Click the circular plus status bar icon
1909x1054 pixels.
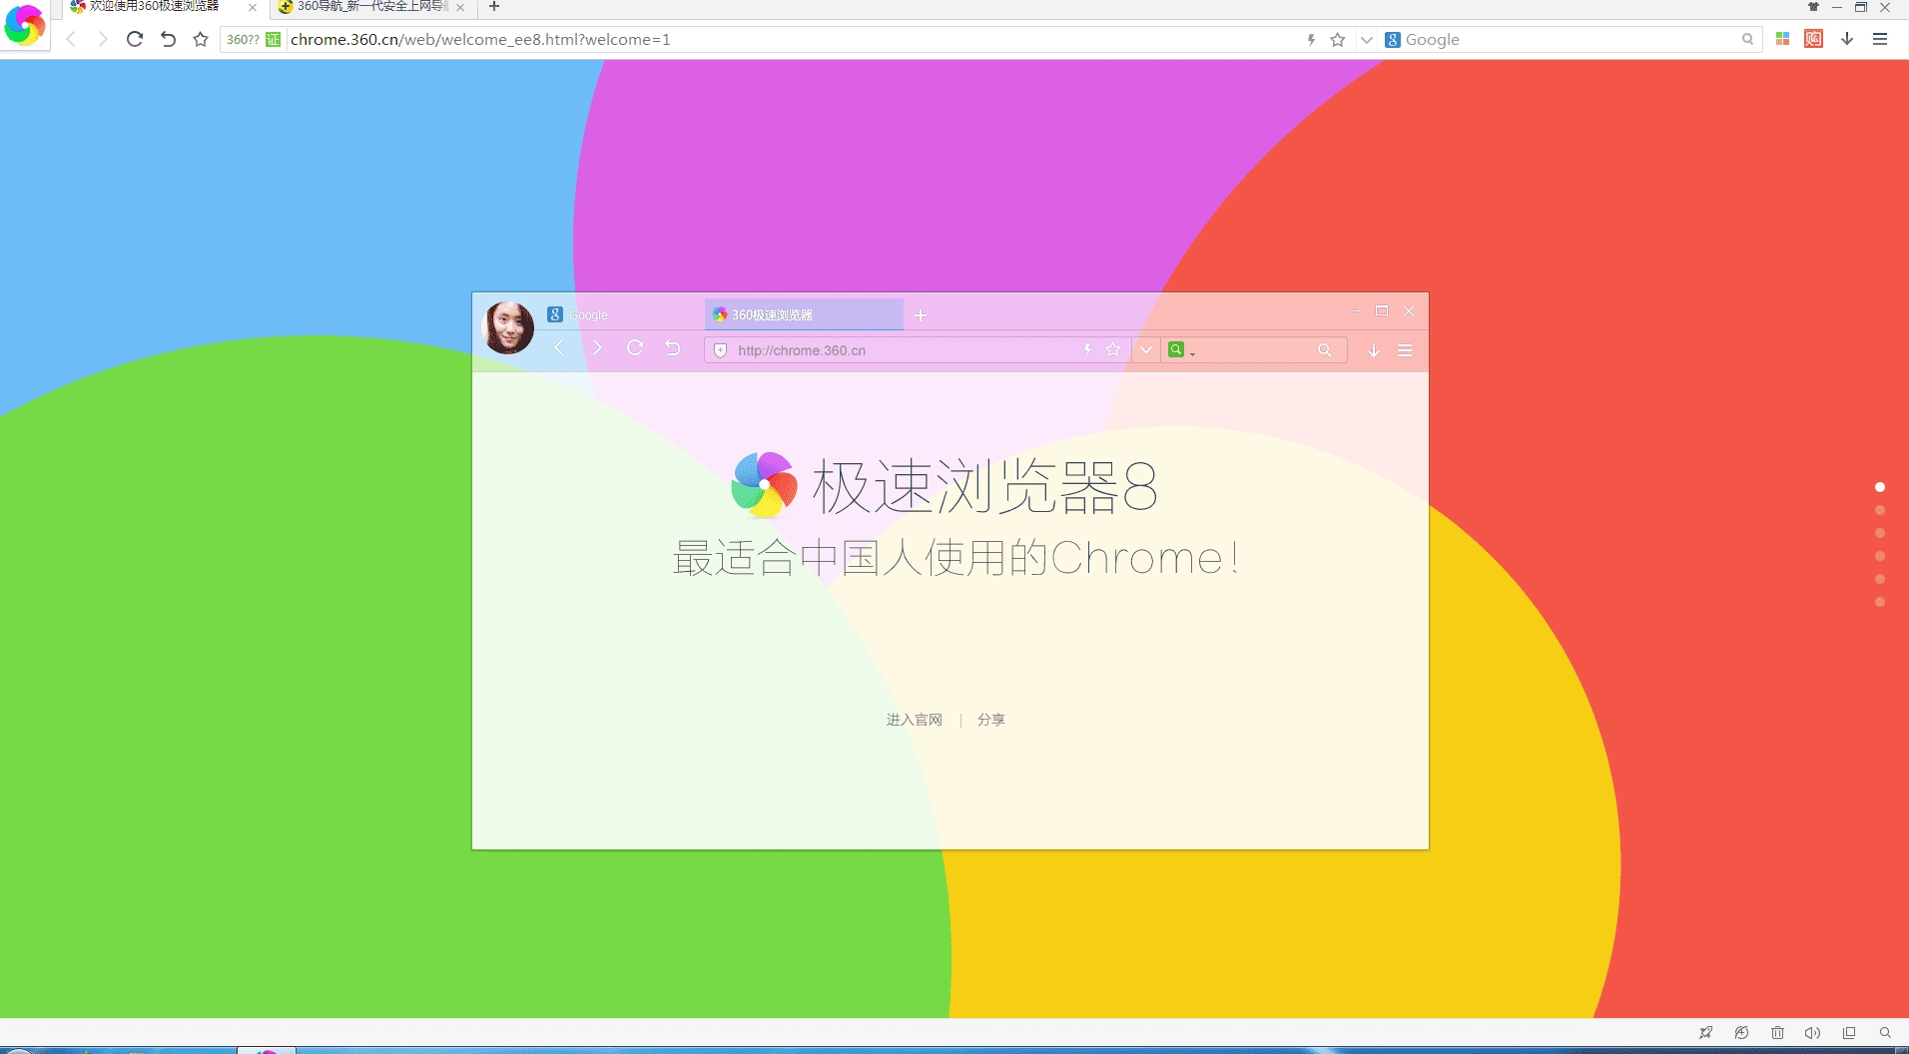[1741, 1033]
